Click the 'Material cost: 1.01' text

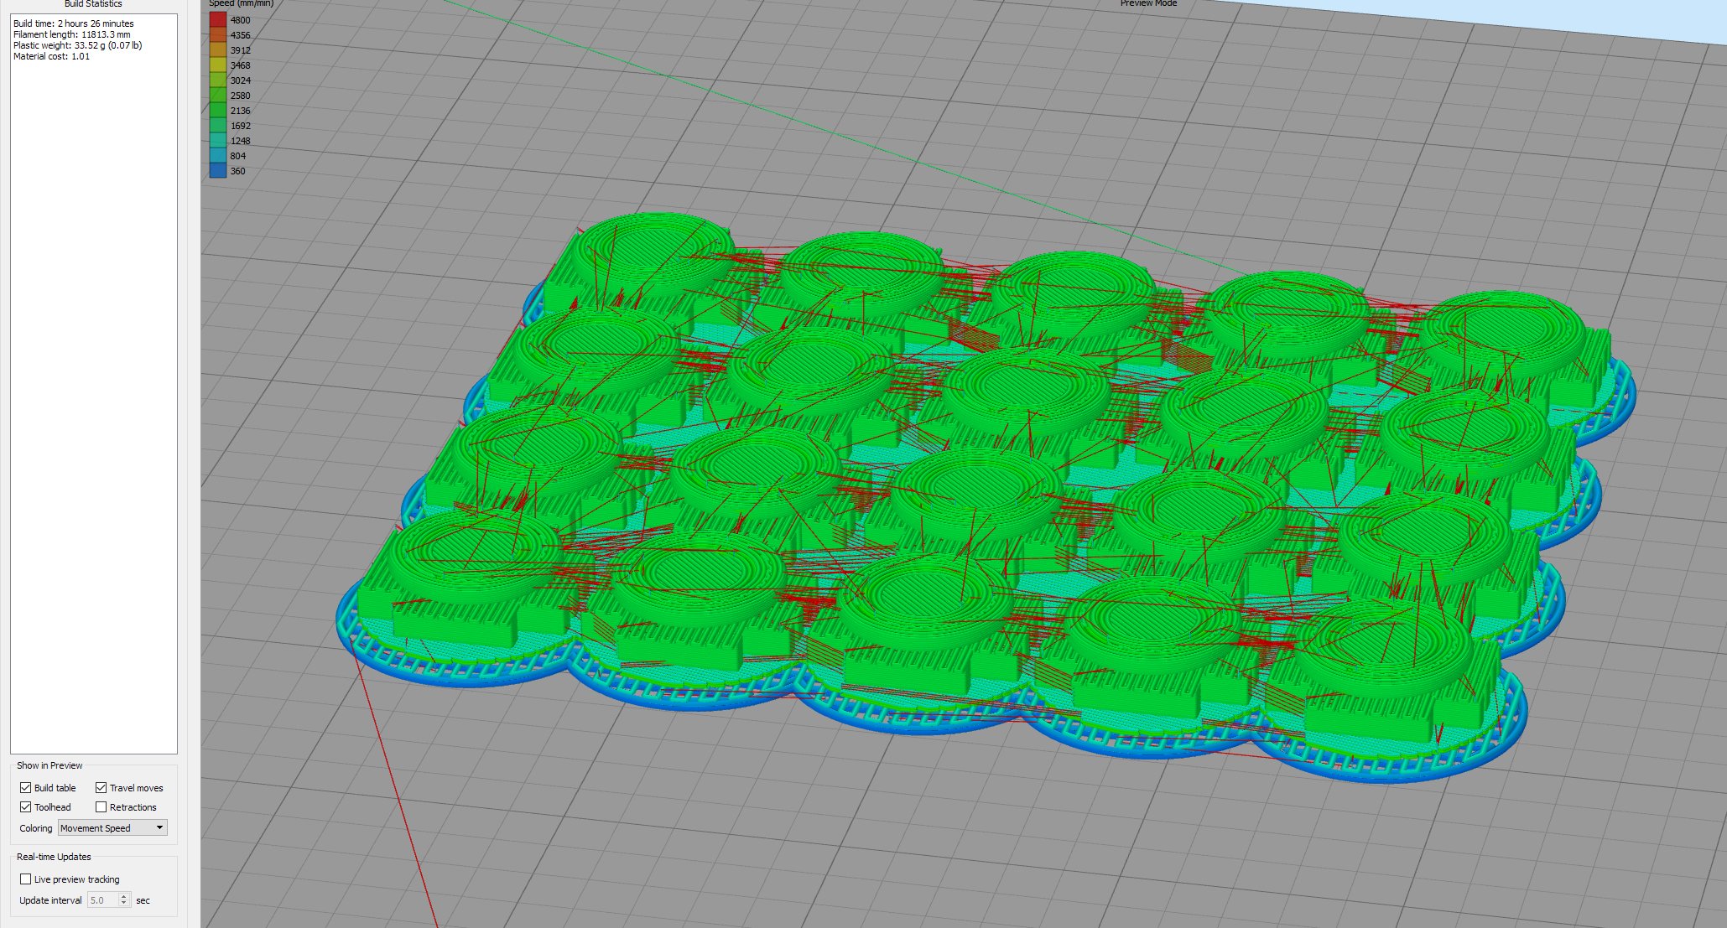coord(51,56)
